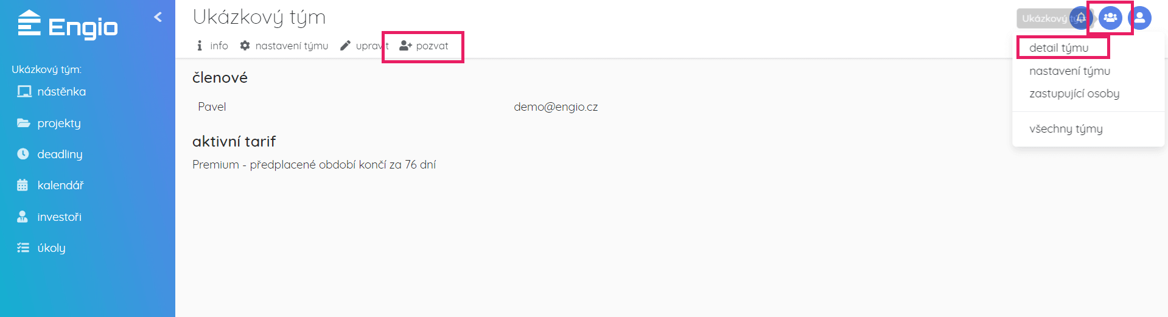The image size is (1168, 317).
Task: Click the Engio logo
Action: click(x=68, y=26)
